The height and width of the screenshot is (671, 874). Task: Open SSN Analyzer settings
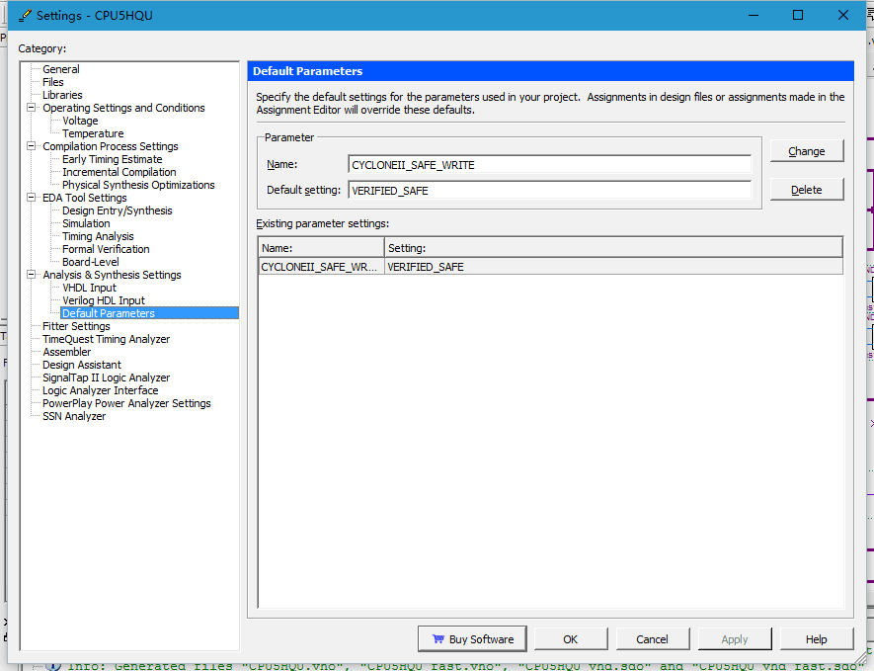(x=74, y=415)
